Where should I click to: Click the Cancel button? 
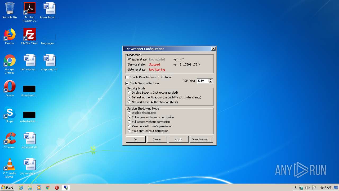pos(157,139)
